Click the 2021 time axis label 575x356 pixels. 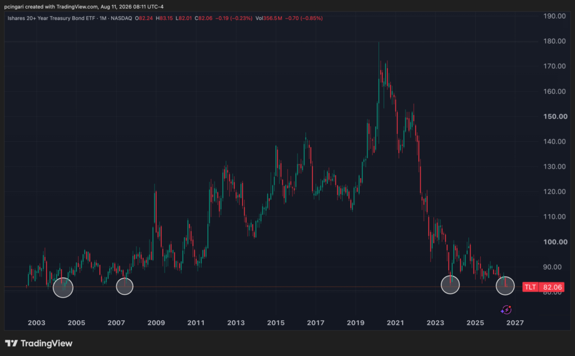[395, 323]
